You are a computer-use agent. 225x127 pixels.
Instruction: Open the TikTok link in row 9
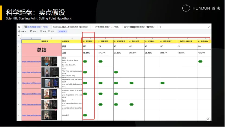pos(31,115)
